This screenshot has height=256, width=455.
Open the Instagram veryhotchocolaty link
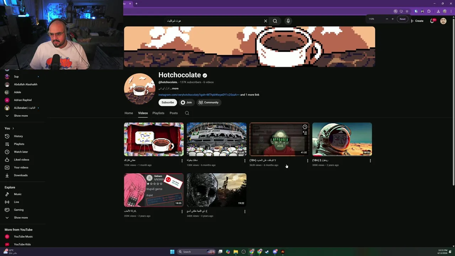(x=199, y=95)
